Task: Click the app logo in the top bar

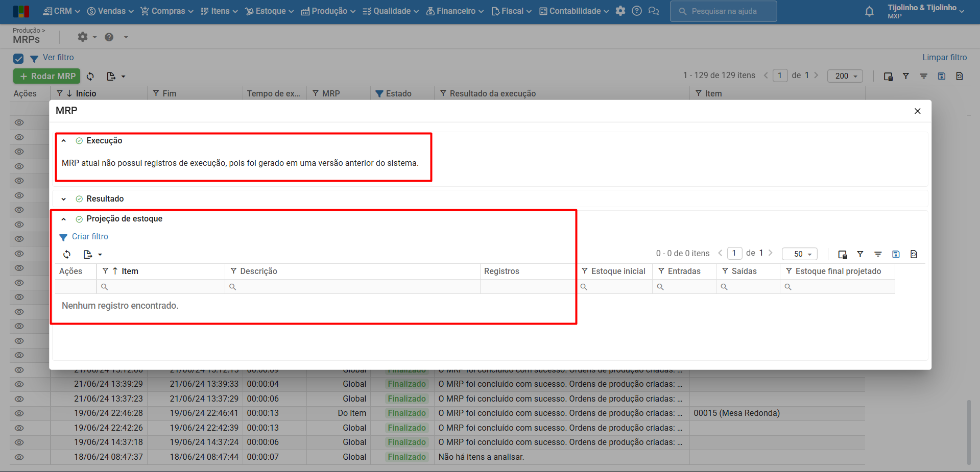Action: 21,11
